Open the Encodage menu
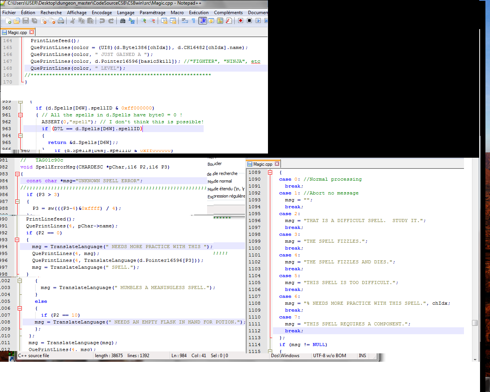 click(102, 13)
